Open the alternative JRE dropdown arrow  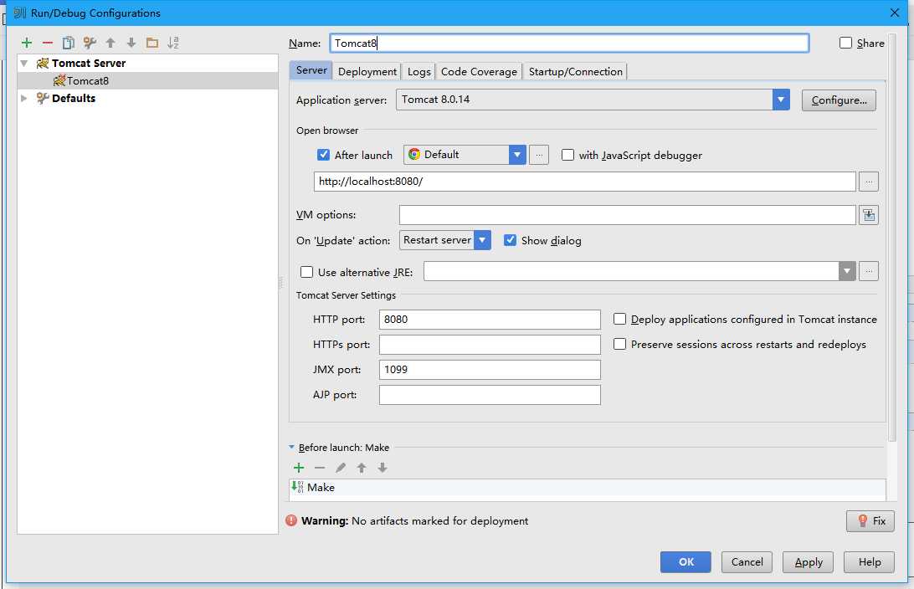(x=847, y=271)
